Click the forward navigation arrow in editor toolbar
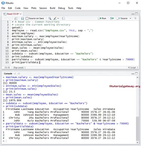The image size is (141, 146). 9,18
